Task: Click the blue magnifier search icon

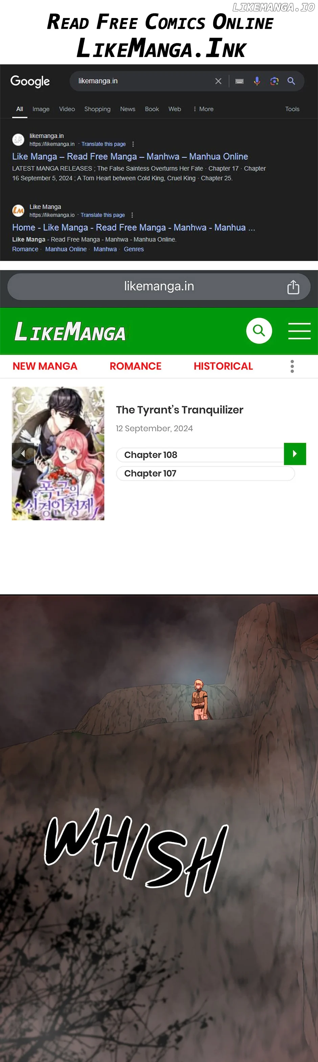Action: point(291,81)
